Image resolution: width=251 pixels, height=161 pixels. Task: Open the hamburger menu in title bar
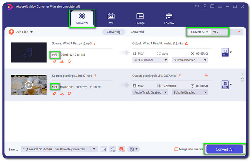coord(220,6)
